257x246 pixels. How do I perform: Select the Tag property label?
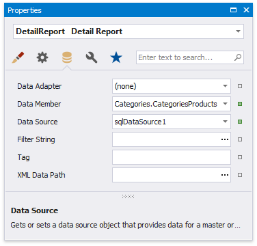(23, 157)
